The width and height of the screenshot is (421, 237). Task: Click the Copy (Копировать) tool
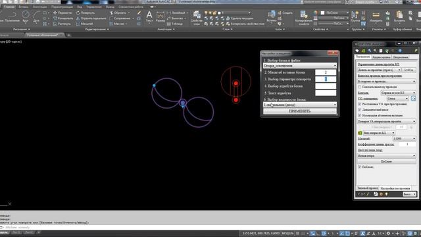[63, 18]
